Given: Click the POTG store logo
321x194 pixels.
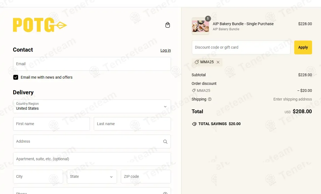Looking at the screenshot, I should point(40,25).
